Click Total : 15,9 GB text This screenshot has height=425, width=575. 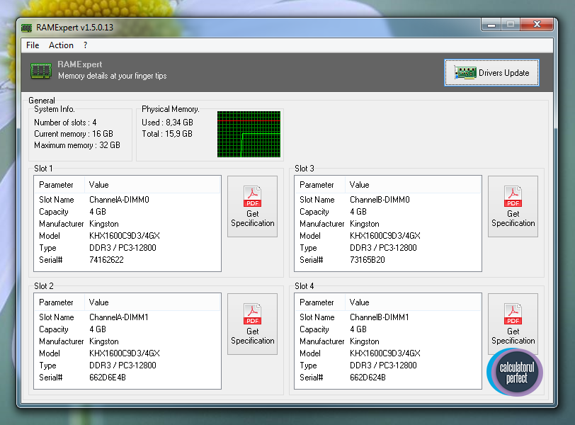(x=167, y=134)
